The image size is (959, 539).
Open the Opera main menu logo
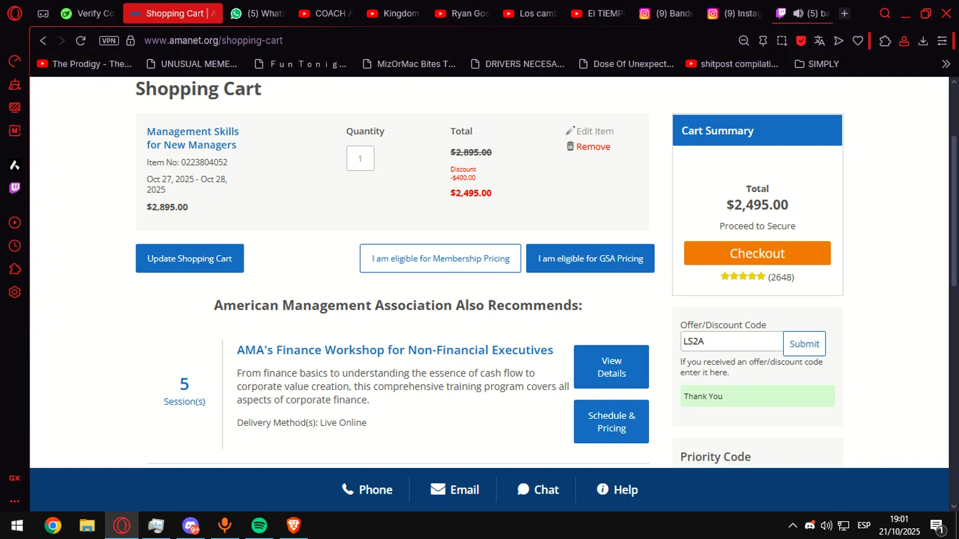(x=14, y=13)
